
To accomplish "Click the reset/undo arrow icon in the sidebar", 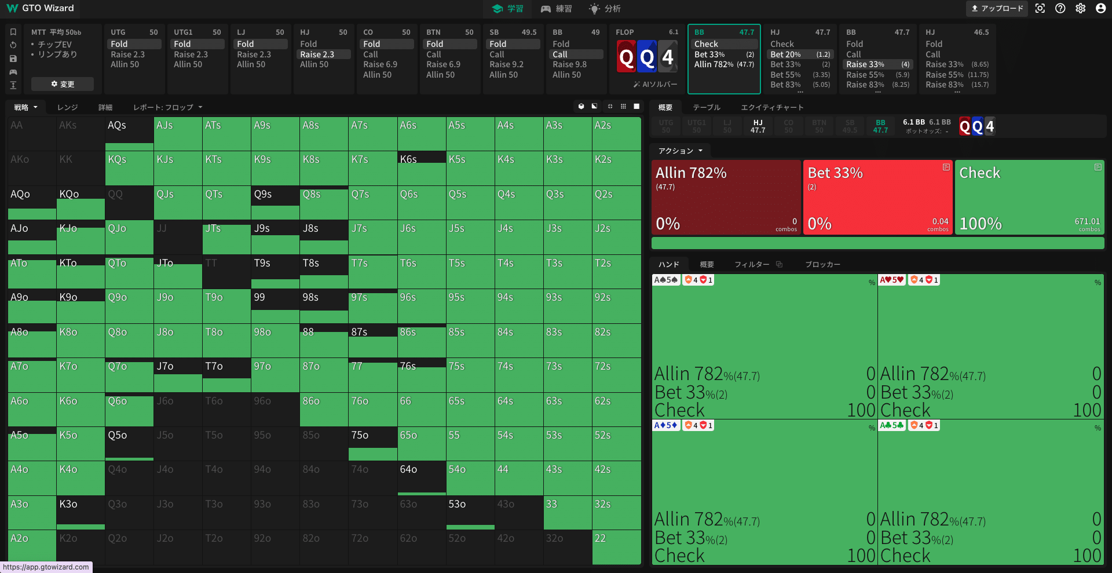I will (x=13, y=45).
